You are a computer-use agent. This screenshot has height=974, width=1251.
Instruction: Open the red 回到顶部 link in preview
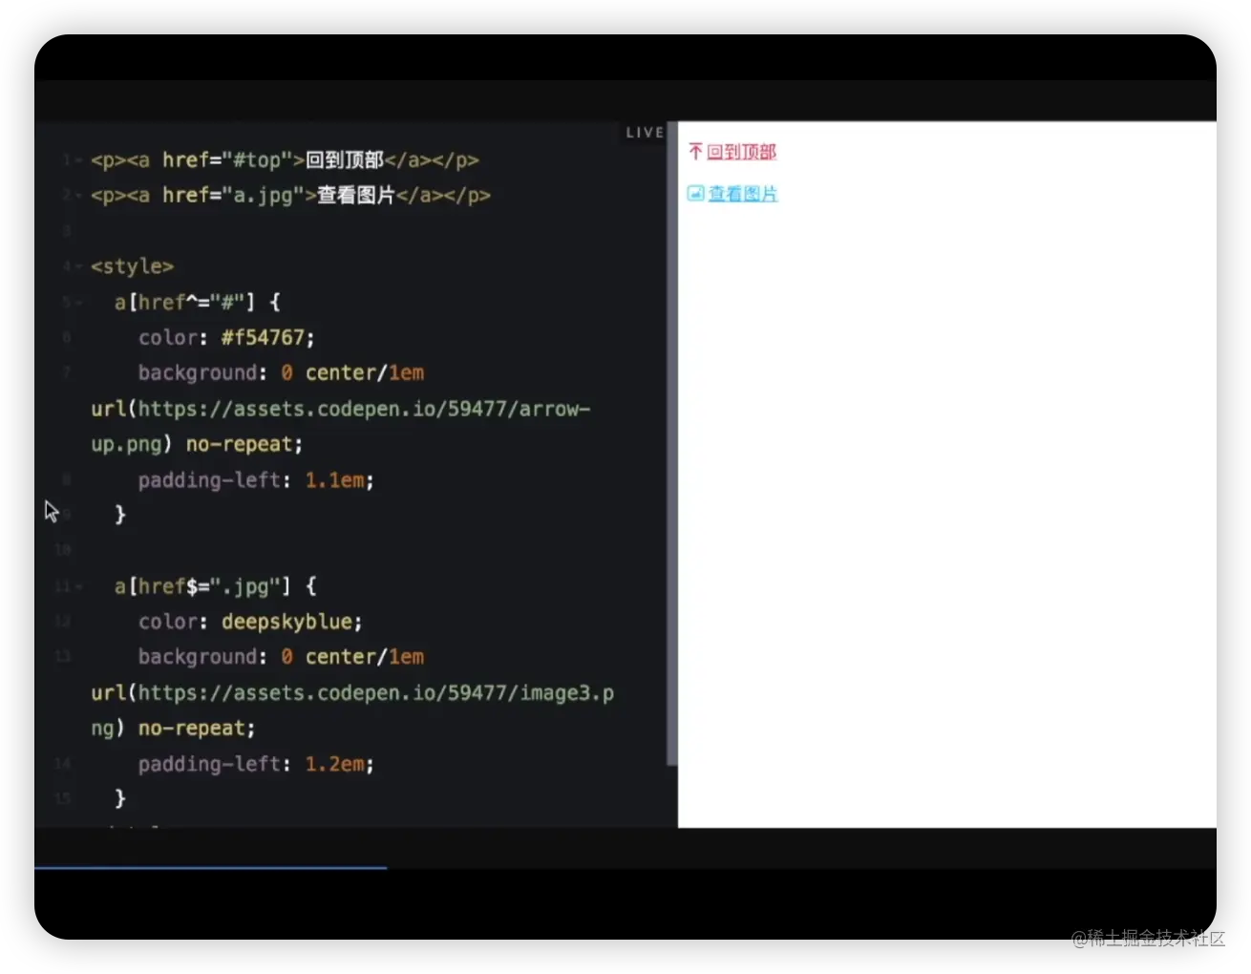click(x=741, y=152)
